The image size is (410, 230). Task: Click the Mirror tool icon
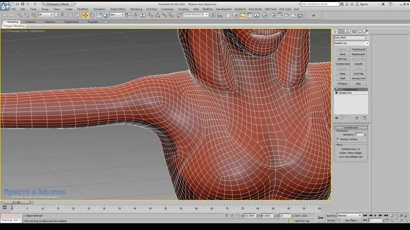[213, 15]
